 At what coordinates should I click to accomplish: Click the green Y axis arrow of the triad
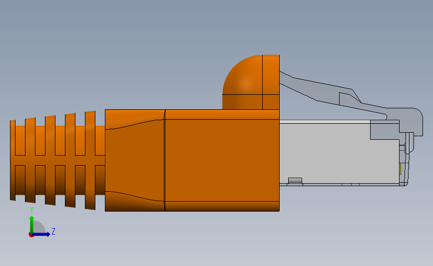pos(31,225)
